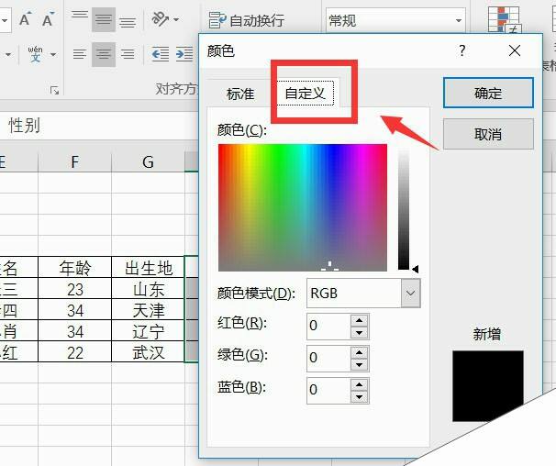Screen dimensions: 556x466
Task: Click the brightness luminance slider bar
Action: click(404, 209)
